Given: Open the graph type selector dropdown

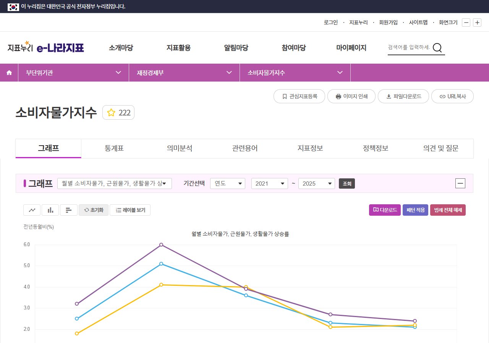Looking at the screenshot, I should point(115,183).
